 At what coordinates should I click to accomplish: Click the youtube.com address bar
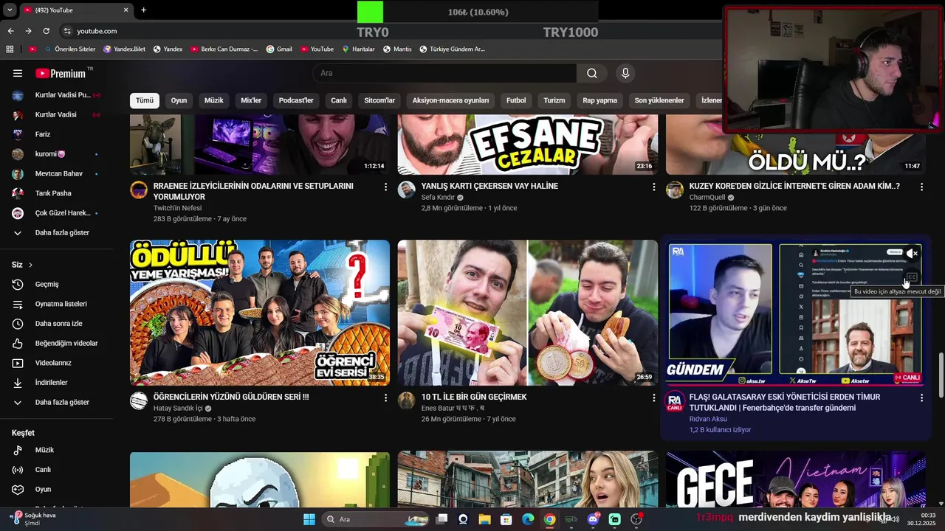click(97, 31)
